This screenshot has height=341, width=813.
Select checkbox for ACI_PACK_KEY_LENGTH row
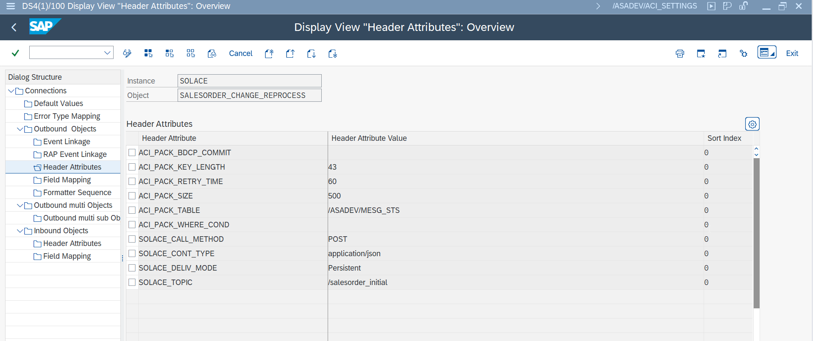click(x=132, y=167)
